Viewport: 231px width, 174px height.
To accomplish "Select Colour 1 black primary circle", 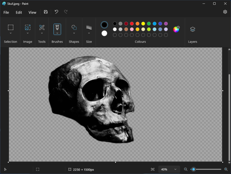I will 104,25.
